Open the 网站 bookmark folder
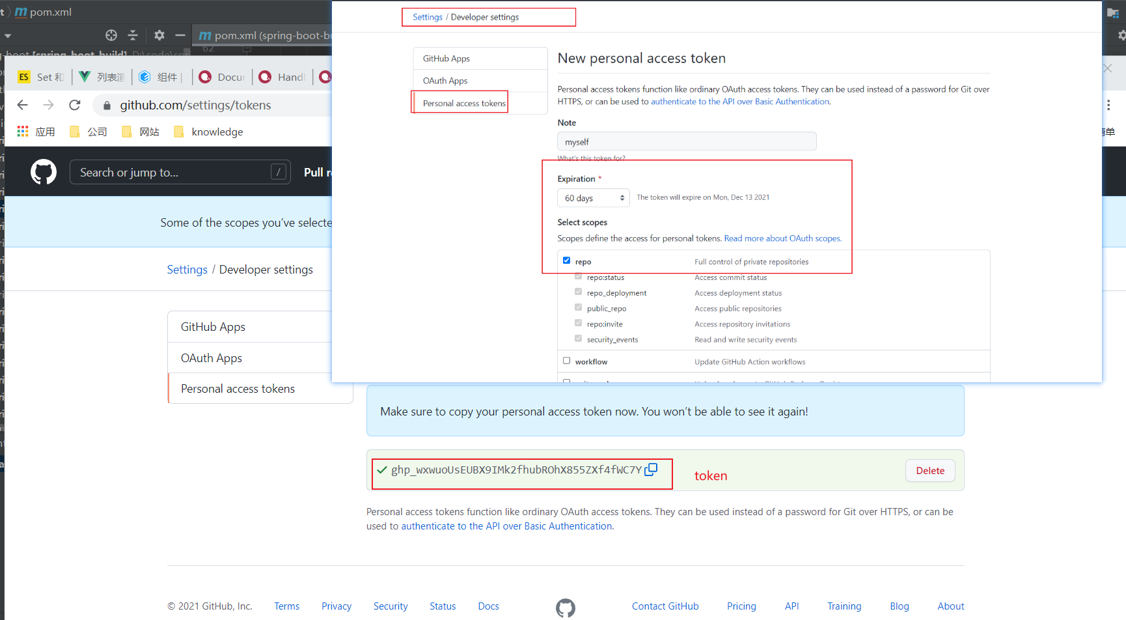This screenshot has width=1126, height=620. [140, 132]
